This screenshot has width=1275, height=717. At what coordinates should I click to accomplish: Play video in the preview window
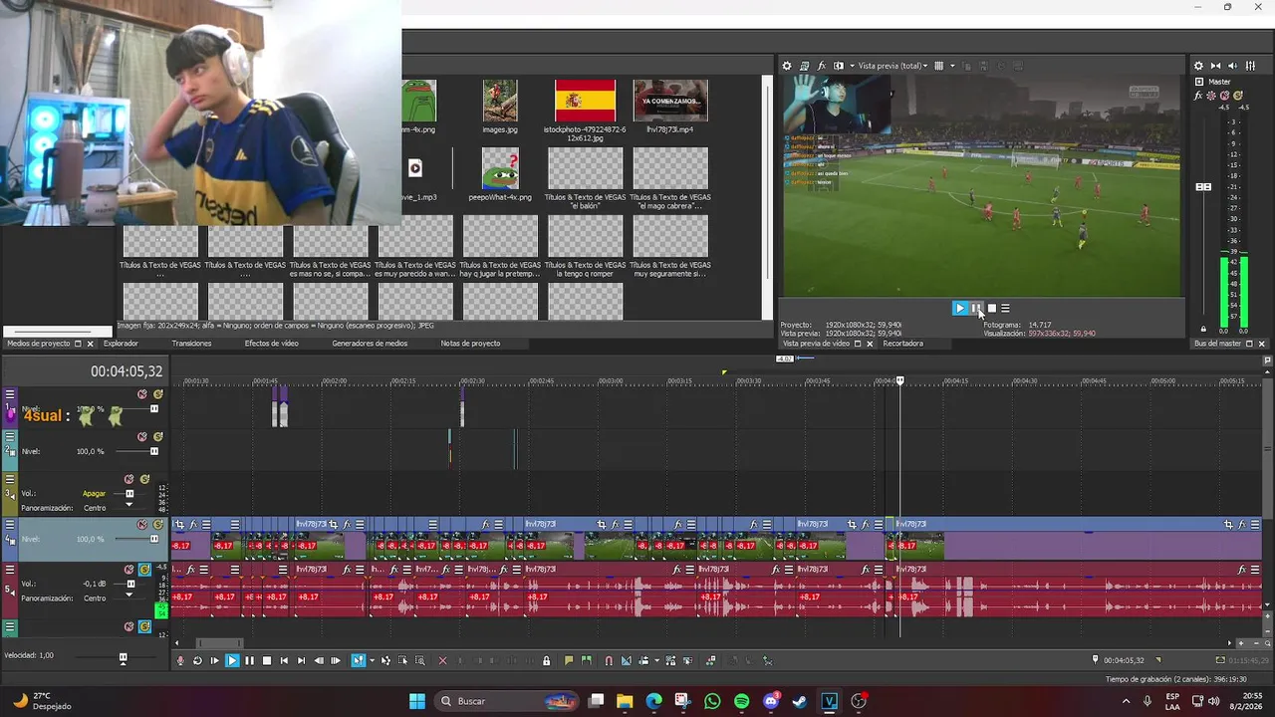point(959,309)
